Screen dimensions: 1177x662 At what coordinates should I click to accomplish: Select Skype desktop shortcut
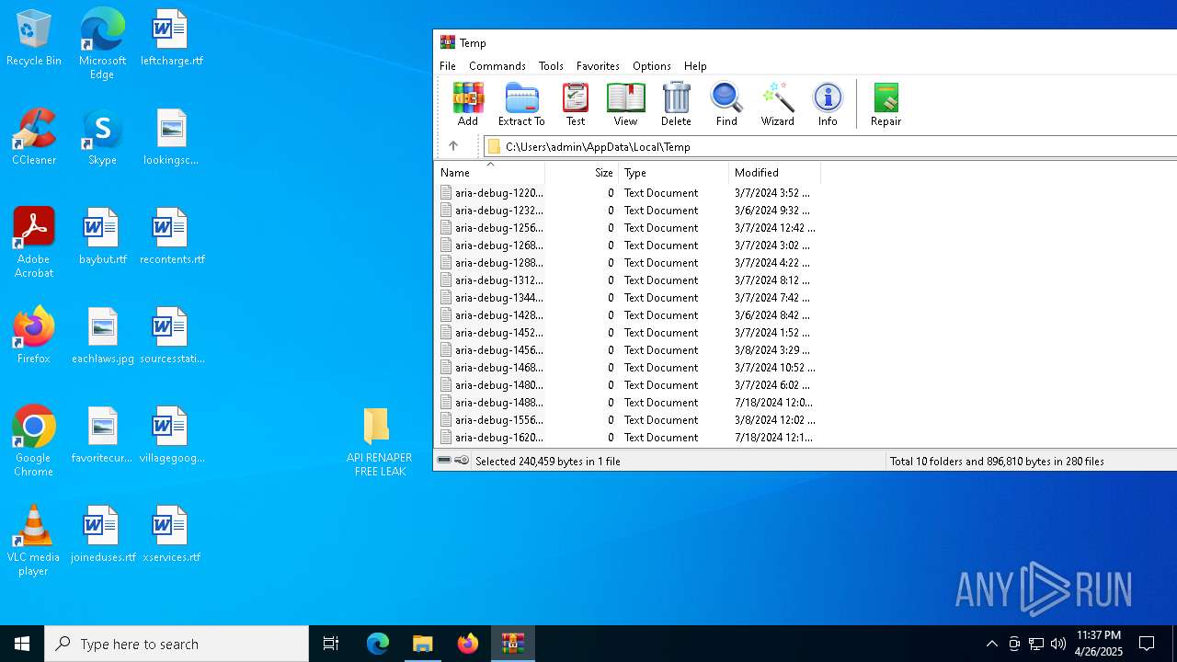pos(102,138)
